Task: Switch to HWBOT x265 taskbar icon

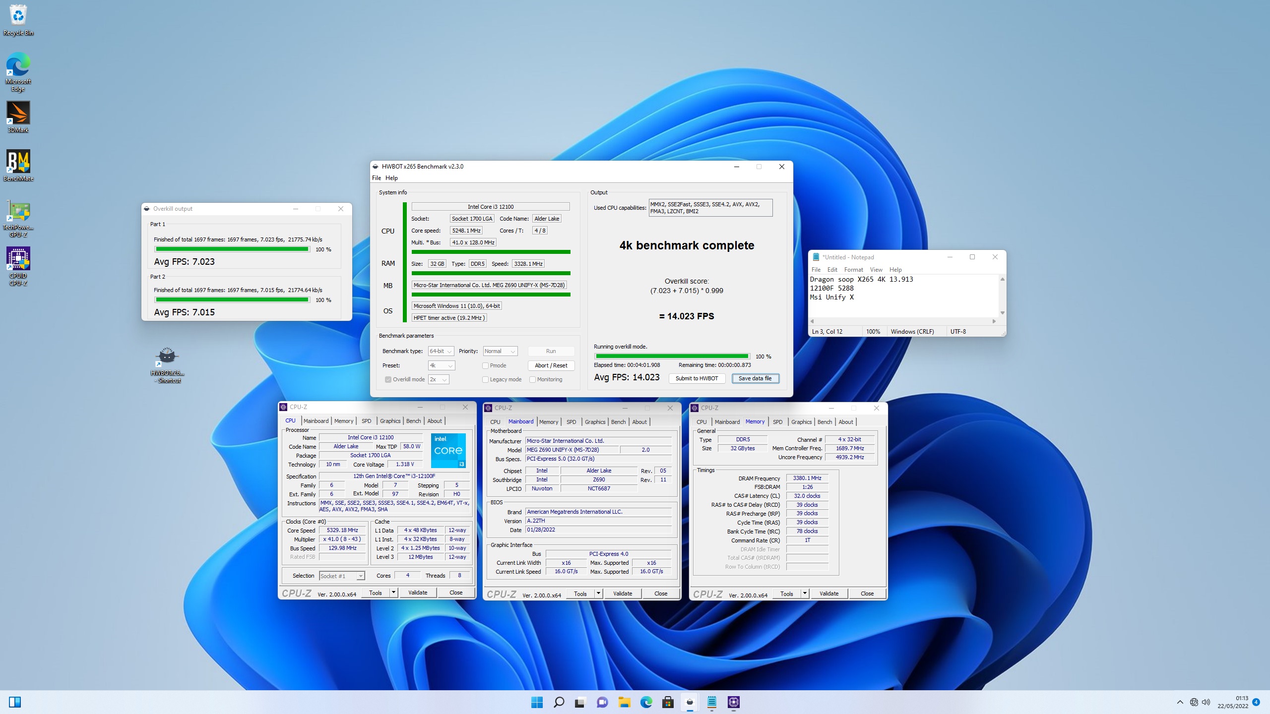Action: click(690, 702)
